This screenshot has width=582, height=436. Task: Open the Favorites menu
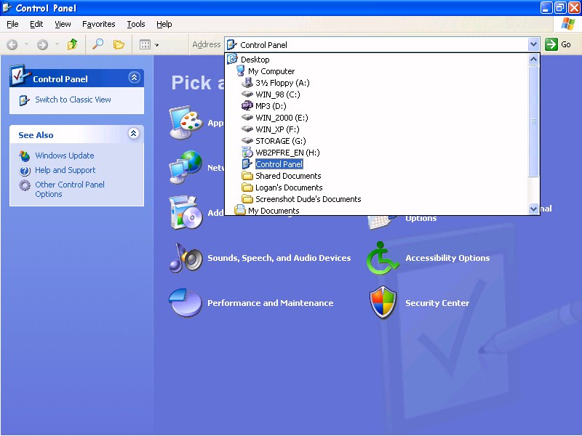(x=98, y=24)
